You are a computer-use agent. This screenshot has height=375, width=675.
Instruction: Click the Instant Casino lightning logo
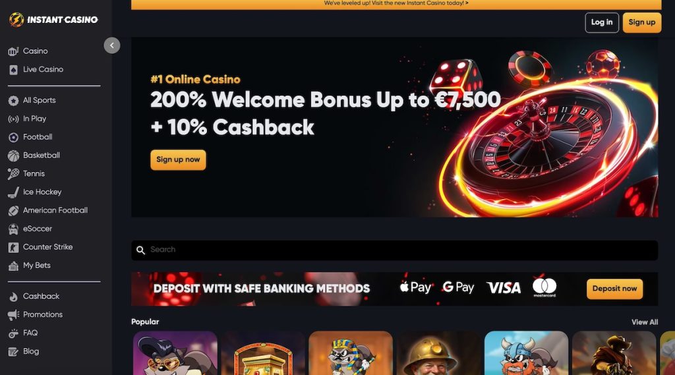pyautogui.click(x=16, y=20)
